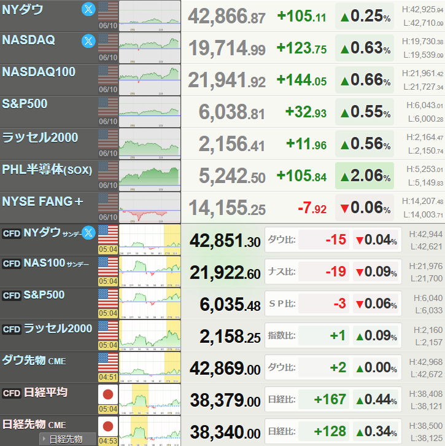The height and width of the screenshot is (446, 445).
Task: Click the 日経先物 price 38,340.00
Action: (225, 432)
